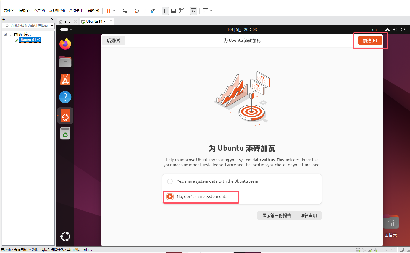
Task: Select No, don't share system data radio
Action: click(170, 197)
